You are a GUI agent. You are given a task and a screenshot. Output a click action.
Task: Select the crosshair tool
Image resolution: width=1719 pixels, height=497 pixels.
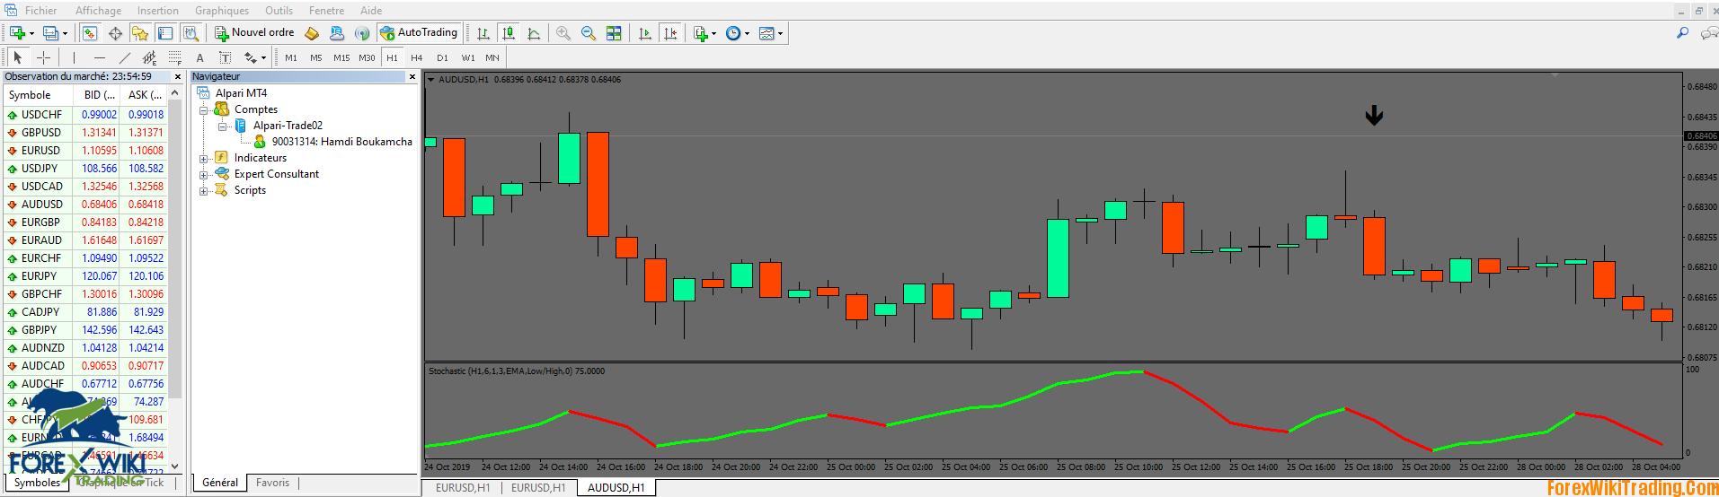(x=43, y=57)
